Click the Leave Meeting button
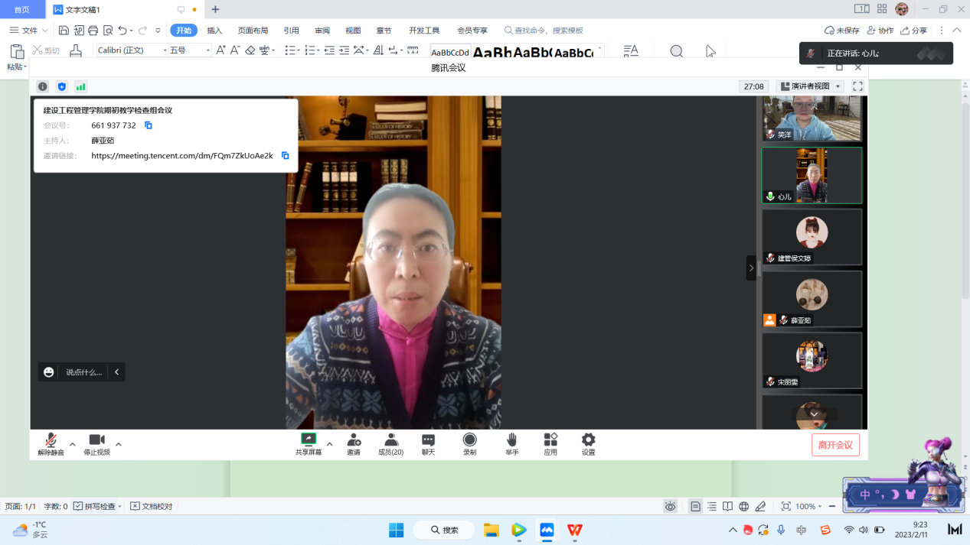The width and height of the screenshot is (970, 545). [x=835, y=445]
